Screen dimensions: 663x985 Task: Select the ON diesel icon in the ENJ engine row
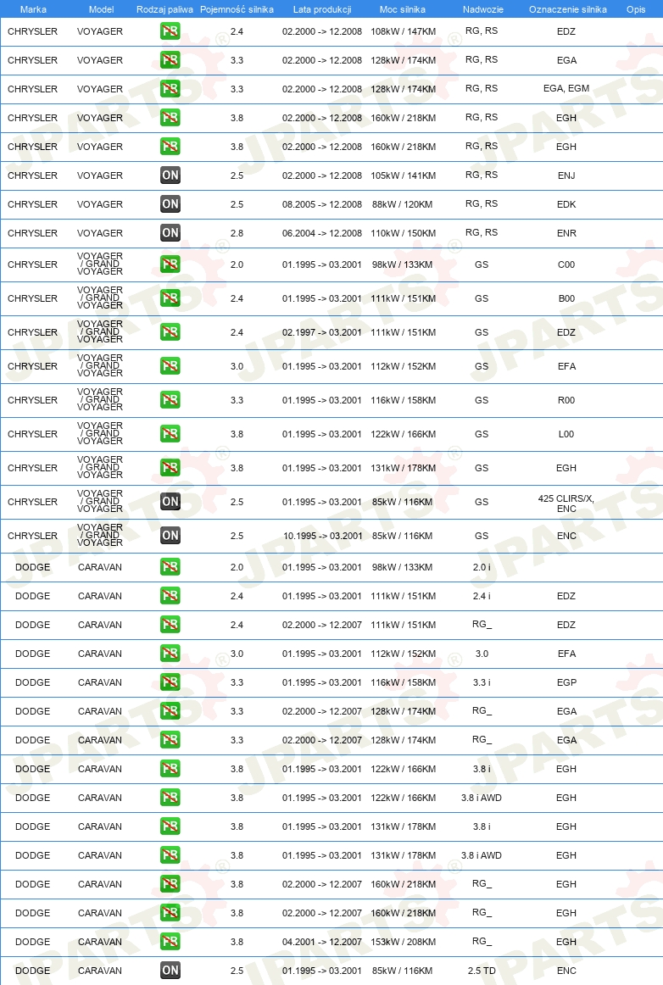170,175
